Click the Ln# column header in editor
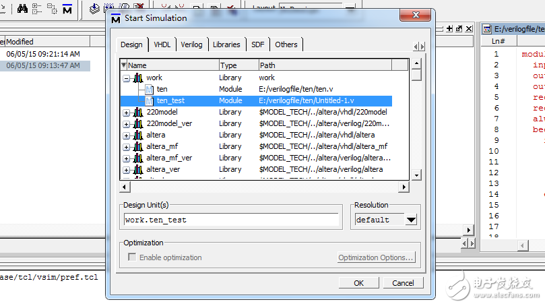 (499, 41)
